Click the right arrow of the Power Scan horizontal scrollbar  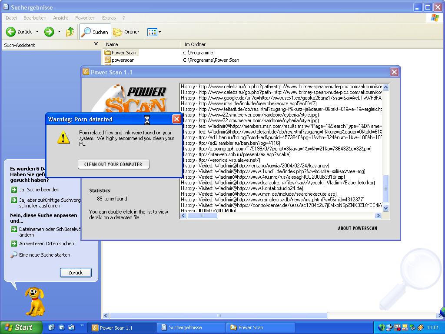(378, 216)
